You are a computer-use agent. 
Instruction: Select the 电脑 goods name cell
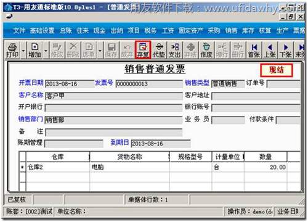coord(129,167)
